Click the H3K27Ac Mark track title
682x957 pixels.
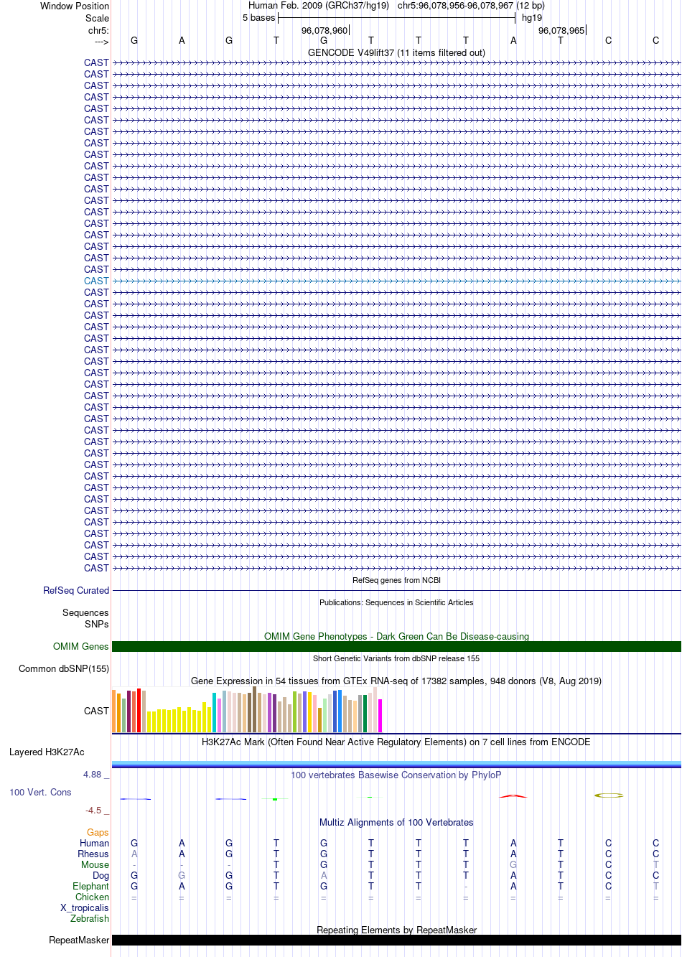[x=396, y=742]
